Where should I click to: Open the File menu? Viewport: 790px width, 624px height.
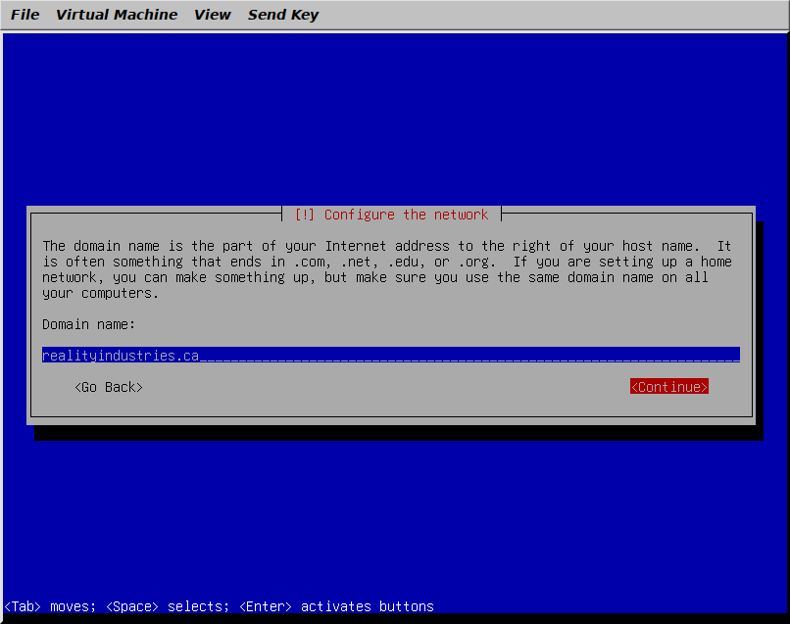tap(25, 15)
